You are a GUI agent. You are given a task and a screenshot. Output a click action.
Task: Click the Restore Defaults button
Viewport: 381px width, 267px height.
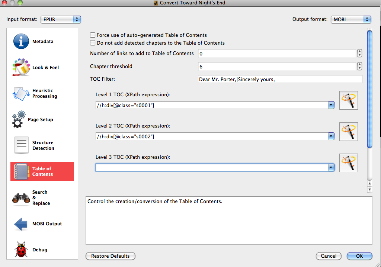click(111, 256)
